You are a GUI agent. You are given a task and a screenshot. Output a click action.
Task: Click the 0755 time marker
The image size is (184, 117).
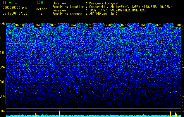[x=90, y=25]
